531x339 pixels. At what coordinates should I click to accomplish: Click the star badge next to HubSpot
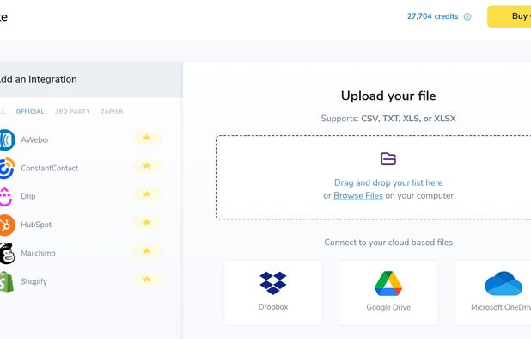pos(147,222)
